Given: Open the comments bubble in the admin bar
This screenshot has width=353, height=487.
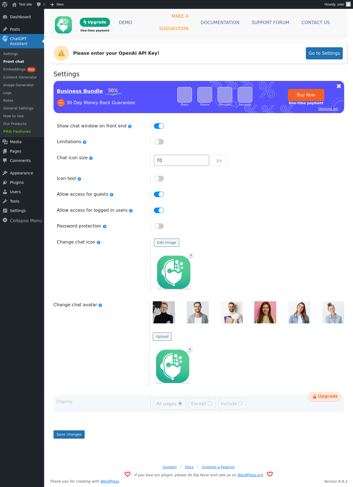Looking at the screenshot, I should point(41,4).
